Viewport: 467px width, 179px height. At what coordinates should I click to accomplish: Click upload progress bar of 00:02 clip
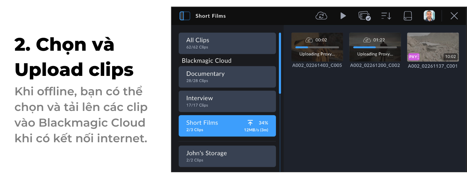click(317, 47)
